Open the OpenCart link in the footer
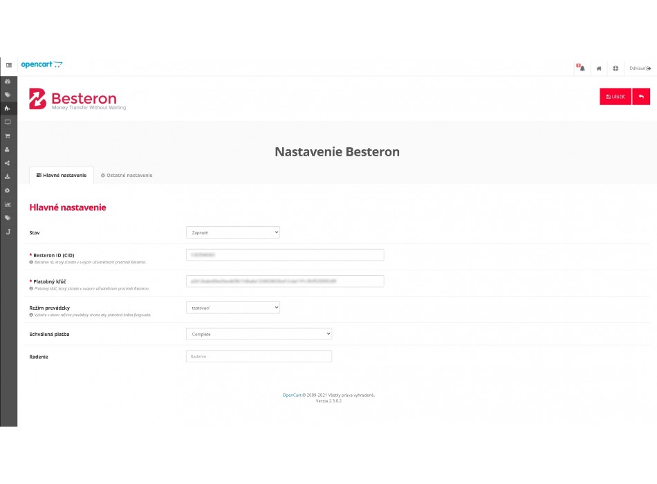This screenshot has width=657, height=484. click(292, 395)
